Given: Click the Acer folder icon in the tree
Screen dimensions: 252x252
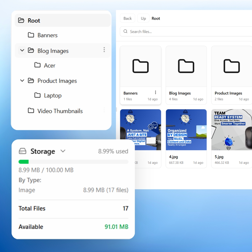Looking at the screenshot, I should point(38,65).
